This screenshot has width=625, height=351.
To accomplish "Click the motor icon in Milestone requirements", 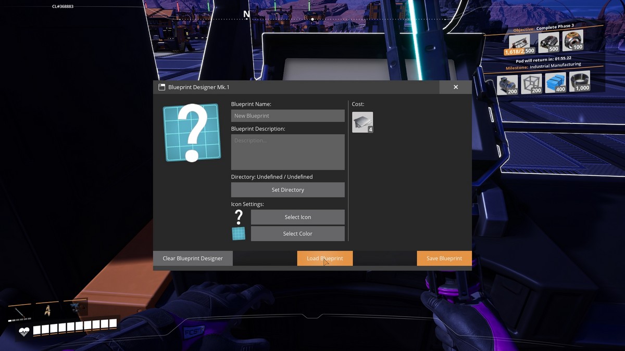I will click(507, 85).
